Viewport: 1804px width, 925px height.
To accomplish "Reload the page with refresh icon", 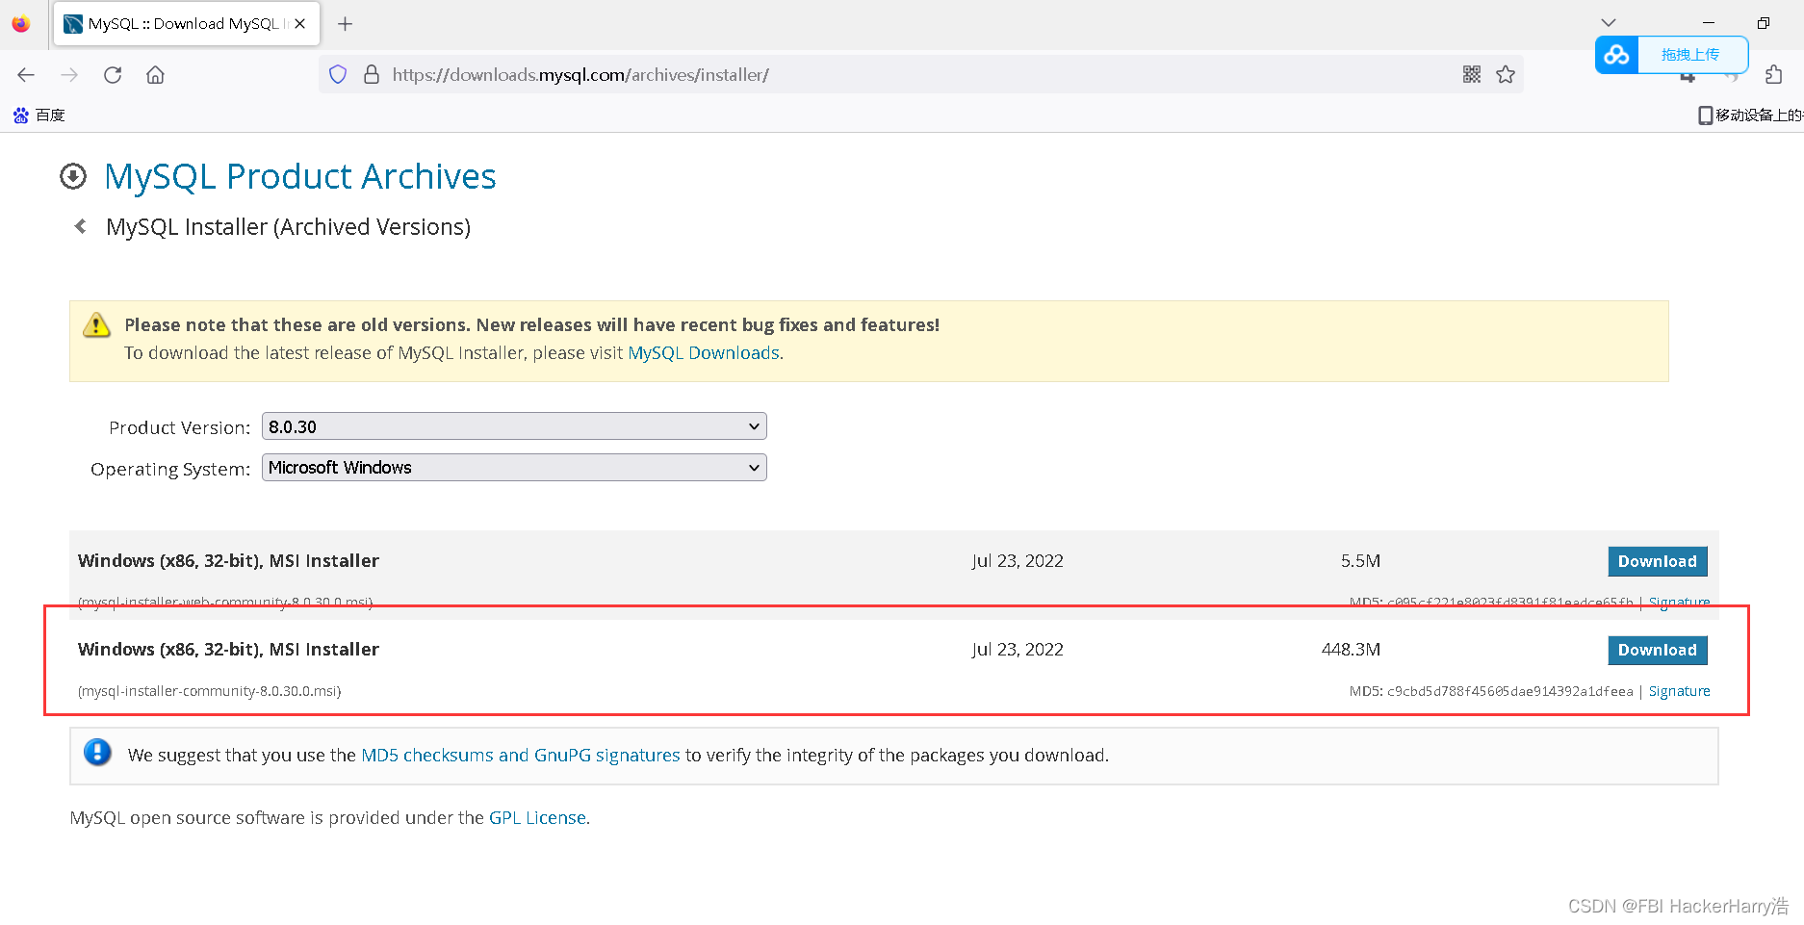I will pyautogui.click(x=113, y=75).
